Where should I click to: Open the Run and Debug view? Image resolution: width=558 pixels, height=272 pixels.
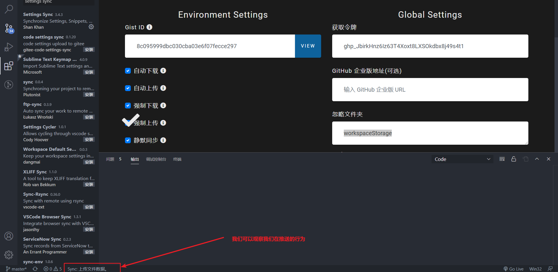point(9,47)
